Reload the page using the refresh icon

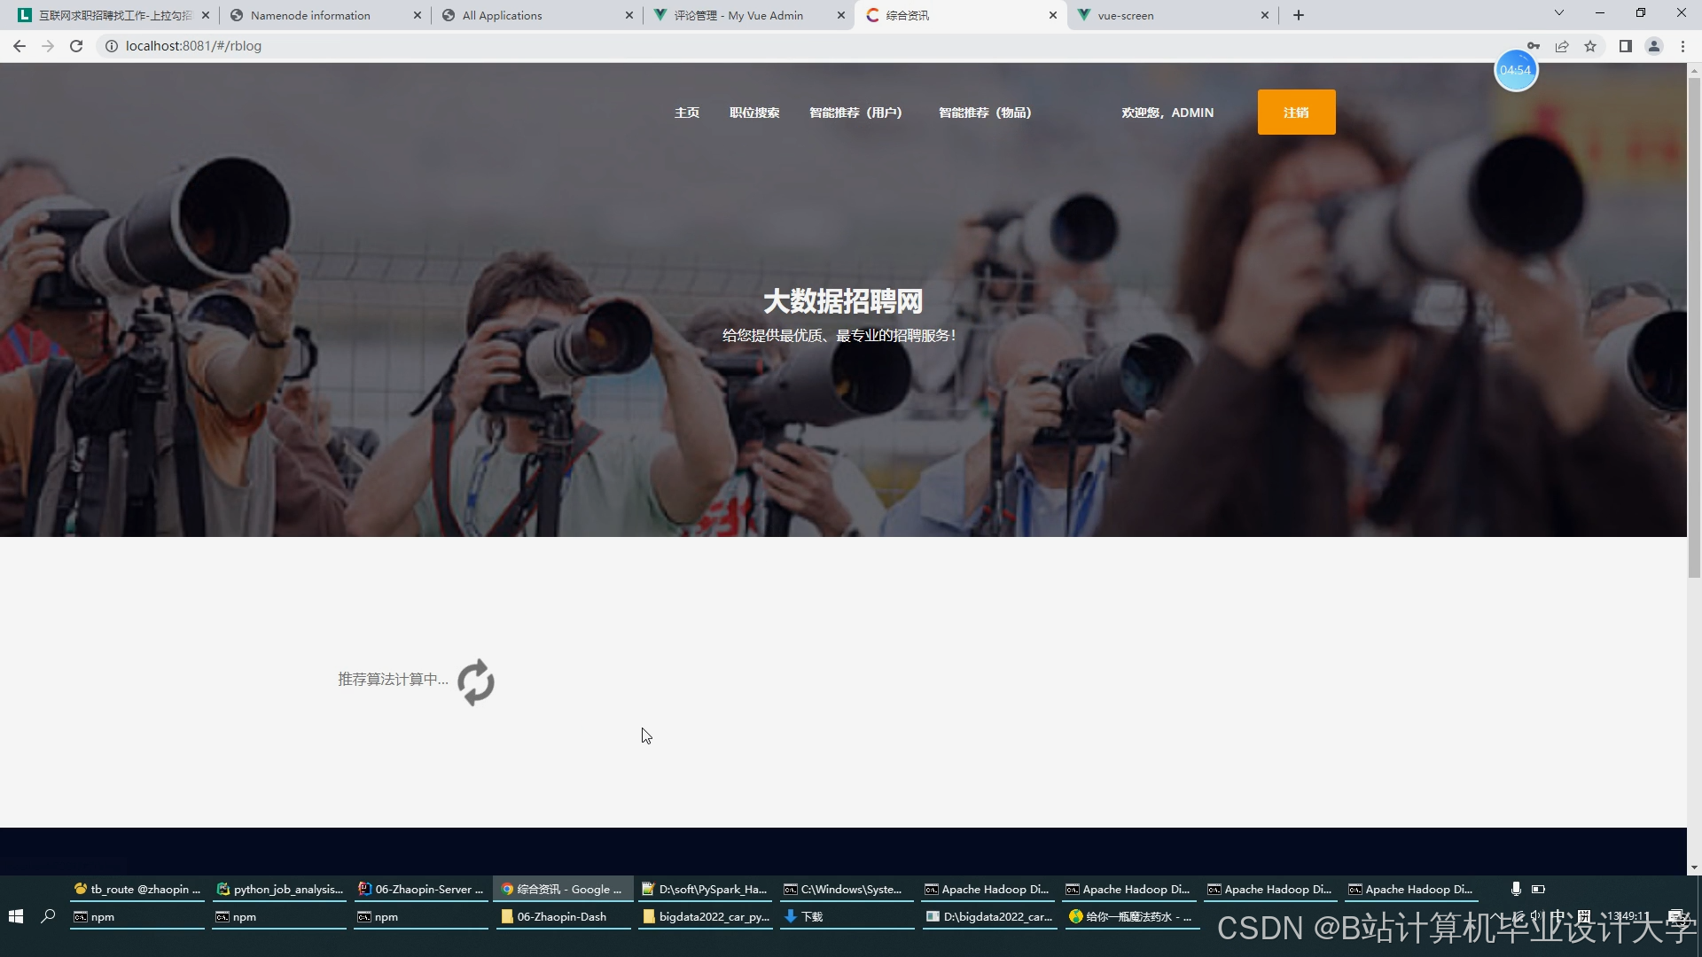pyautogui.click(x=76, y=46)
